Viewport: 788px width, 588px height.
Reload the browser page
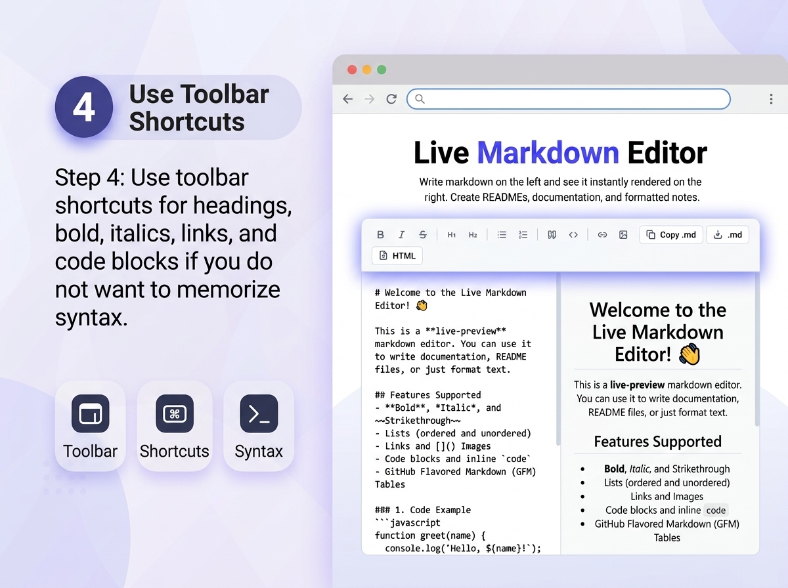[x=391, y=99]
